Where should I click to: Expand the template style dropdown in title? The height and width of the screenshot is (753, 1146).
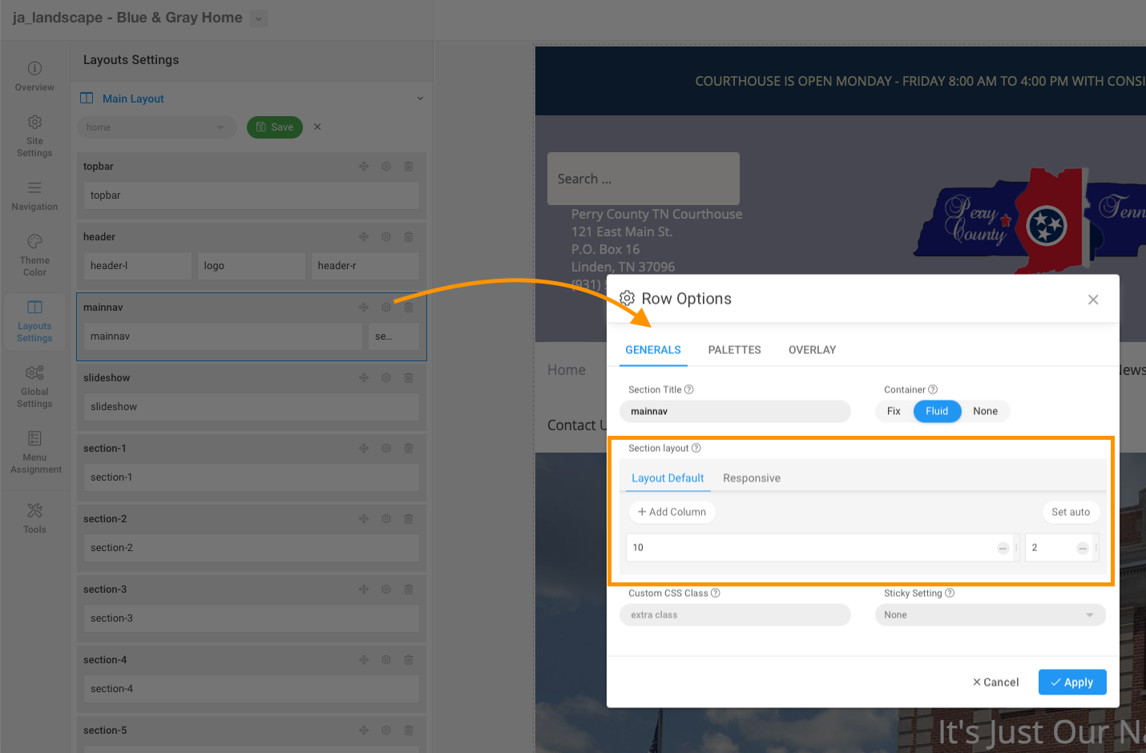coord(259,18)
